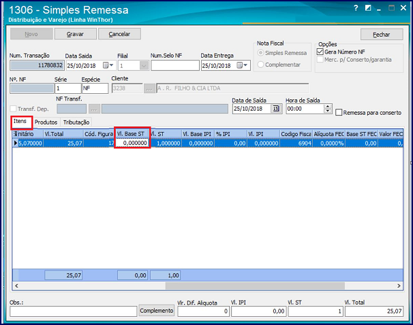Click the Cancelar button

[x=119, y=34]
